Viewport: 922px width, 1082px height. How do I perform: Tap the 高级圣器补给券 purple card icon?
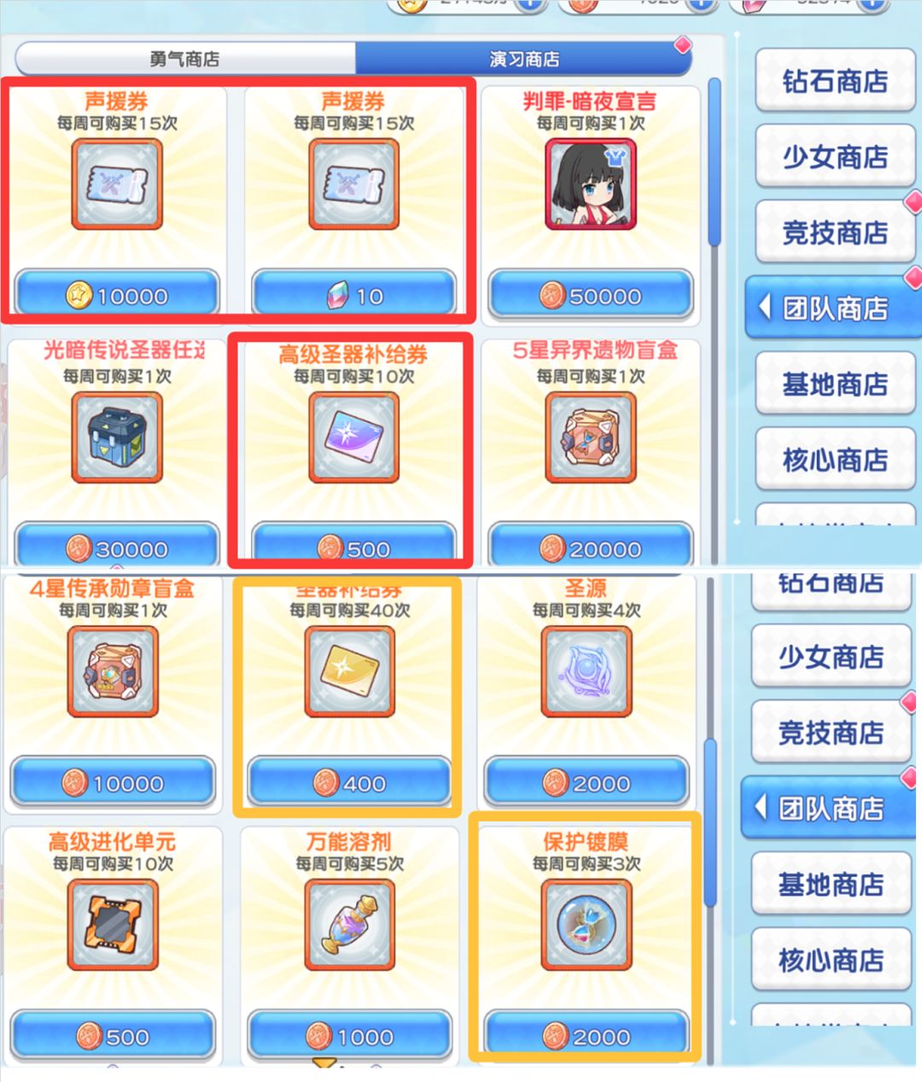(353, 437)
